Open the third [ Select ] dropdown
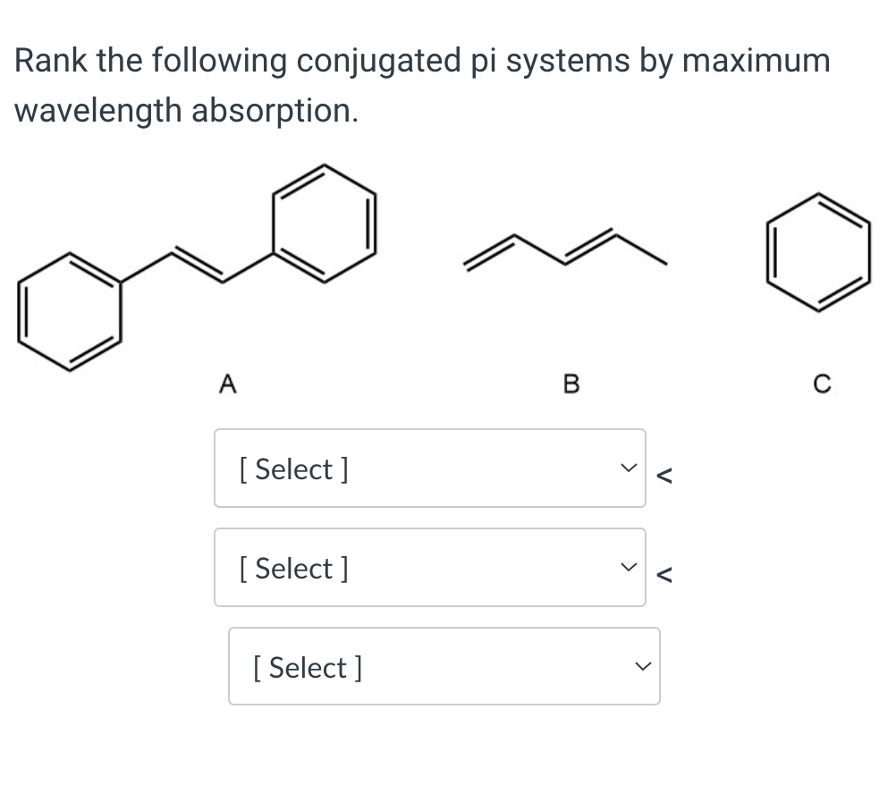 pos(444,666)
